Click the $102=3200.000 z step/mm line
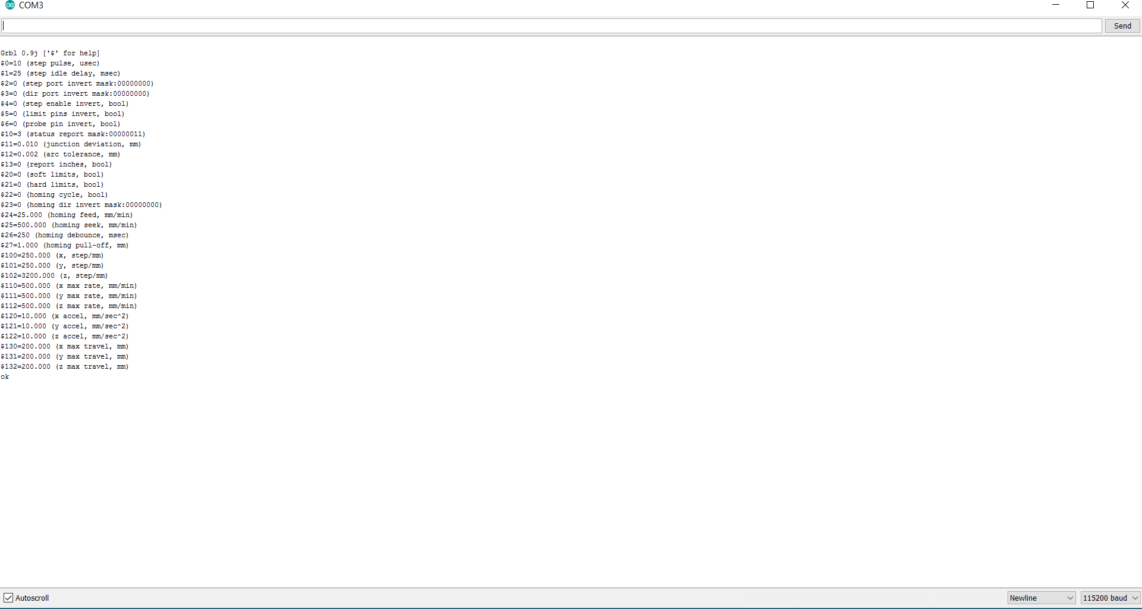 coord(54,276)
